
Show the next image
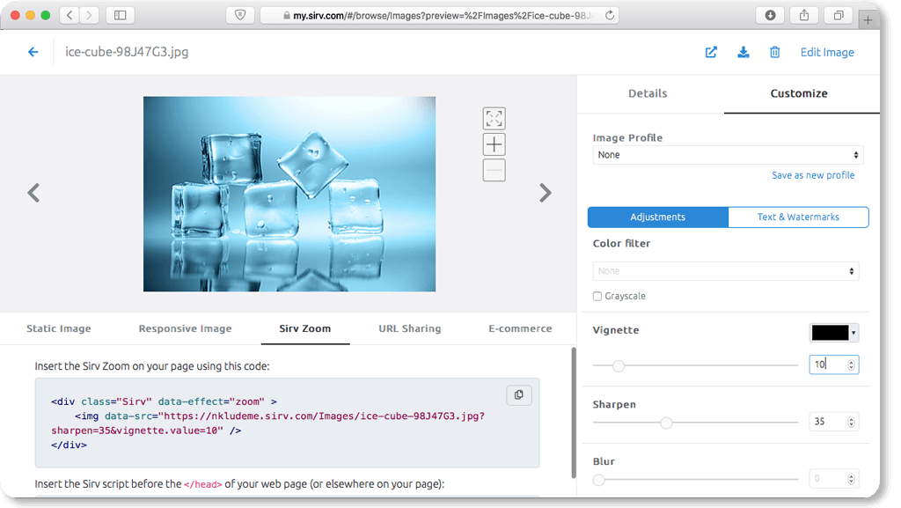[546, 193]
